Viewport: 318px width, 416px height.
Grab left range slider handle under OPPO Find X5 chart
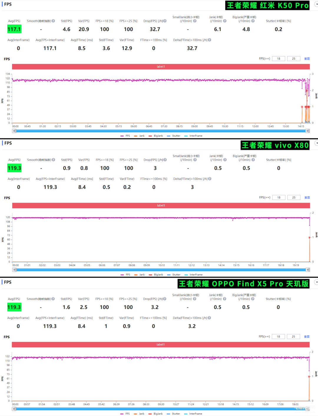14,409
